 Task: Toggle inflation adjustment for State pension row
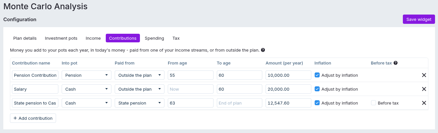(317, 103)
